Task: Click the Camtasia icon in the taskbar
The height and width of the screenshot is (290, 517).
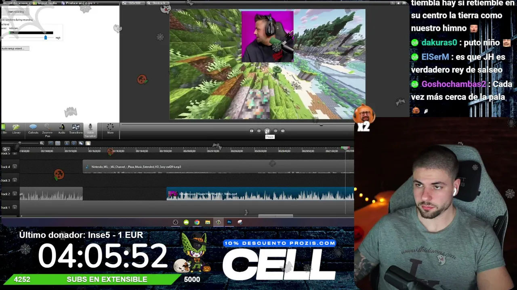Action: click(x=218, y=222)
